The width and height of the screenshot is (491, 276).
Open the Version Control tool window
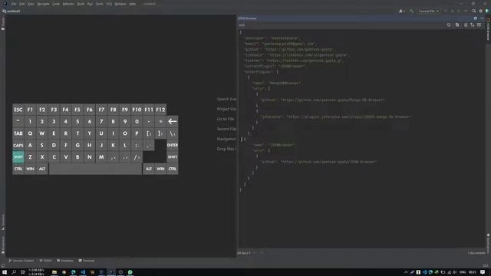pyautogui.click(x=21, y=261)
